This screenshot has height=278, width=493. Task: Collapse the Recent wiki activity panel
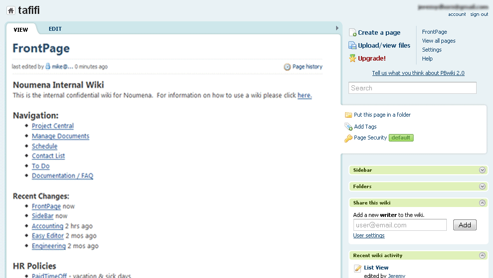(x=482, y=256)
